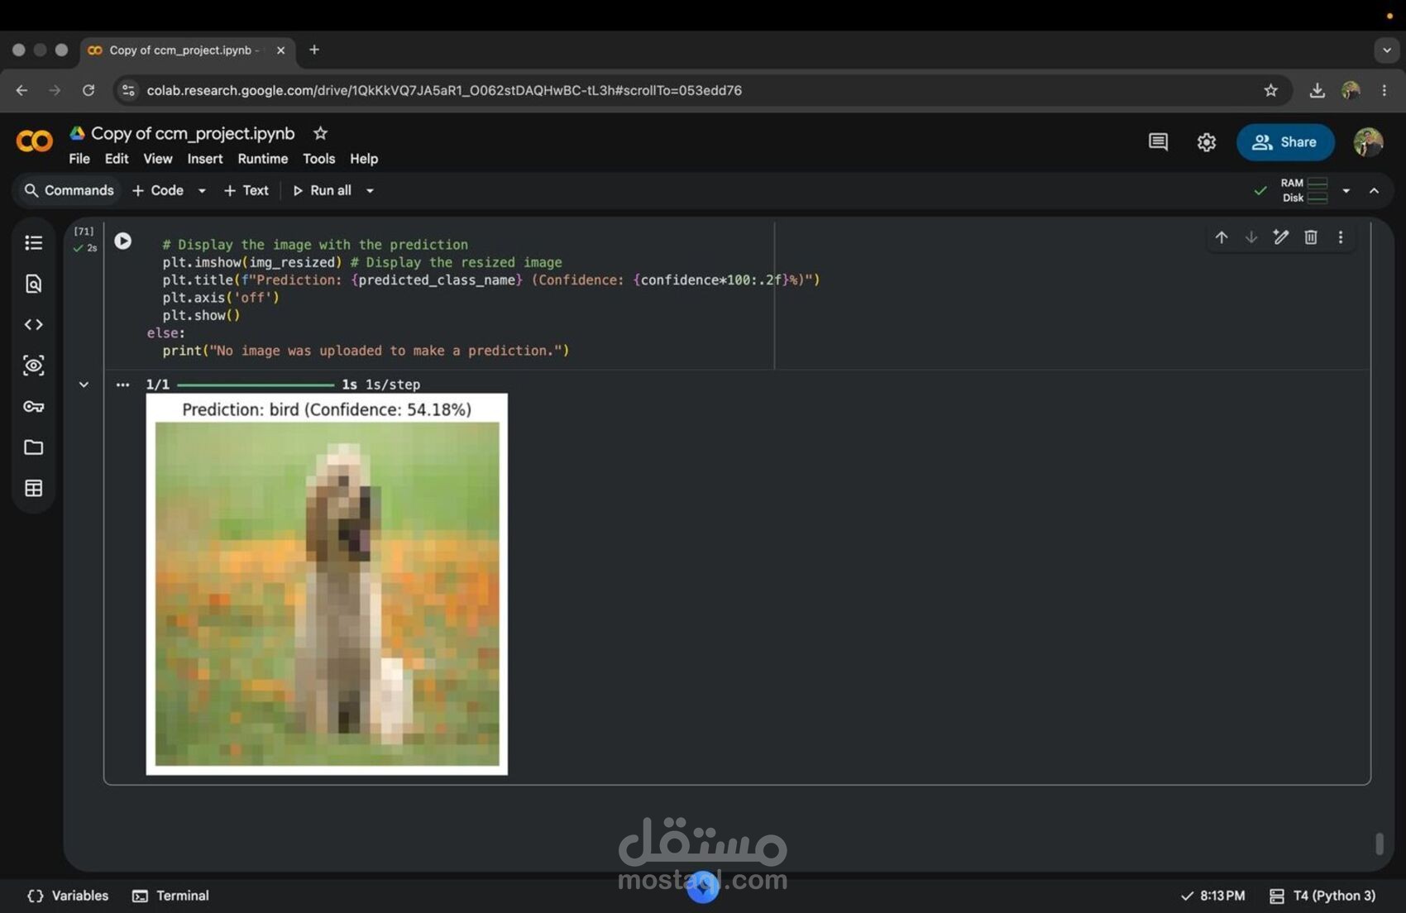1406x913 pixels.
Task: Collapse the header with caret icon
Action: [1374, 190]
